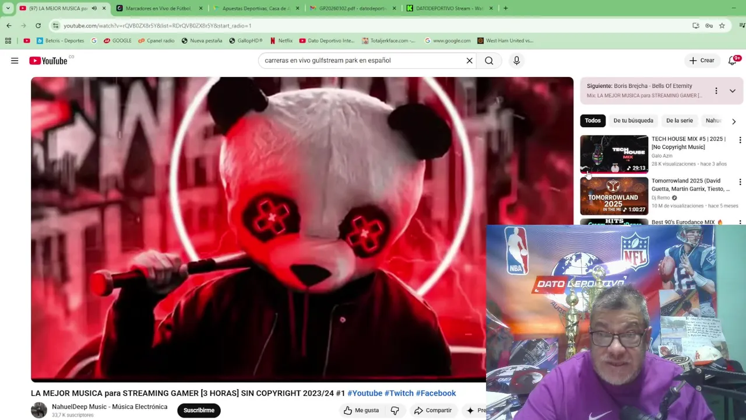Close the DATODEPORTIVO Stream tab
The image size is (746, 420).
(x=491, y=8)
